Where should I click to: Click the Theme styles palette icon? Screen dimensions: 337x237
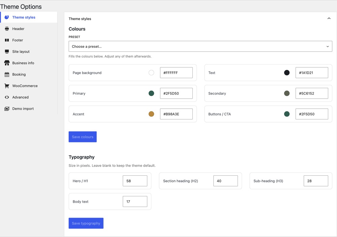[7, 17]
